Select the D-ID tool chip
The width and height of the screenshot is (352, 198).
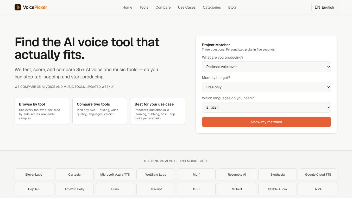pos(196,189)
